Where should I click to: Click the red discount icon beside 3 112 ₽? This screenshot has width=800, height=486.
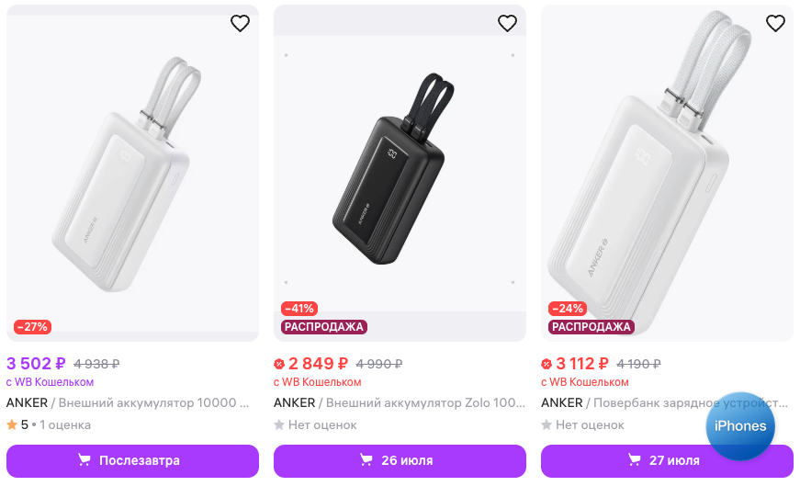coord(546,363)
